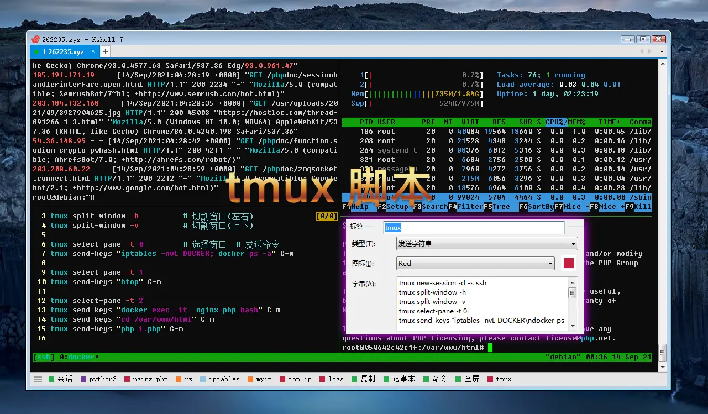Run the top_ip quick command
Viewport: 708px width, 414px height.
click(296, 379)
